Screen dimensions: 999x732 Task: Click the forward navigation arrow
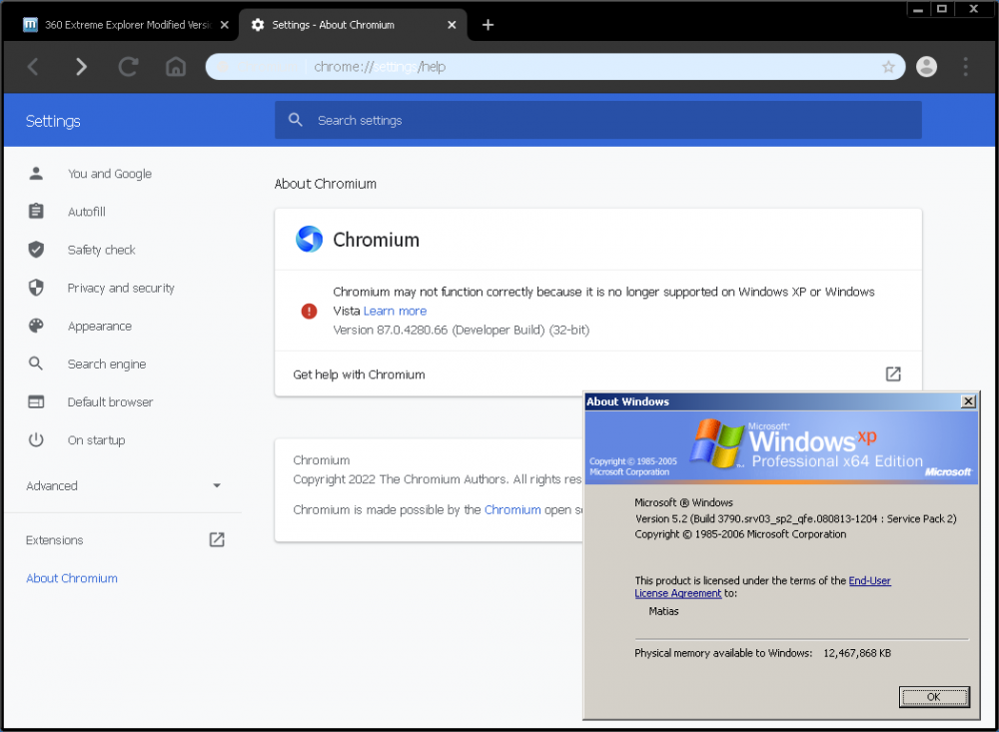coord(81,67)
